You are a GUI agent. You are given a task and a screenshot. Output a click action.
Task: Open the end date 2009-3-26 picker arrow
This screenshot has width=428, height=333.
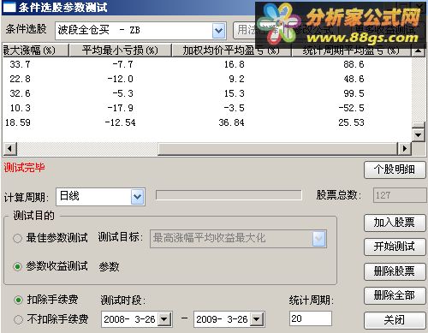(x=257, y=319)
